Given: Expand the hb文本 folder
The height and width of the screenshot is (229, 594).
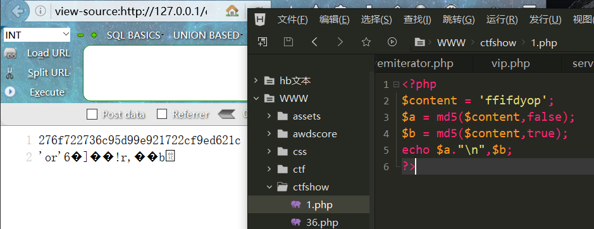Looking at the screenshot, I should [256, 80].
